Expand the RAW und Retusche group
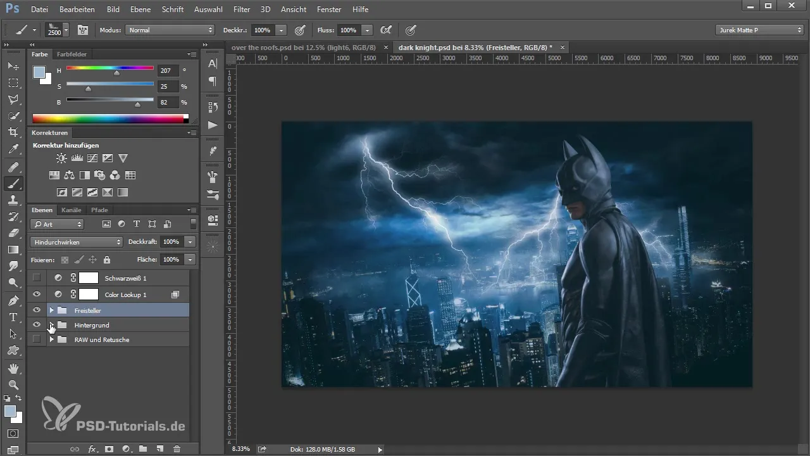The image size is (810, 456). [51, 339]
